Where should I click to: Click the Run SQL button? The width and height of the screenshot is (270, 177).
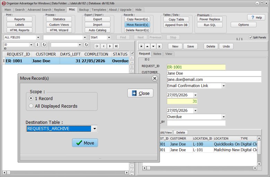(x=209, y=25)
